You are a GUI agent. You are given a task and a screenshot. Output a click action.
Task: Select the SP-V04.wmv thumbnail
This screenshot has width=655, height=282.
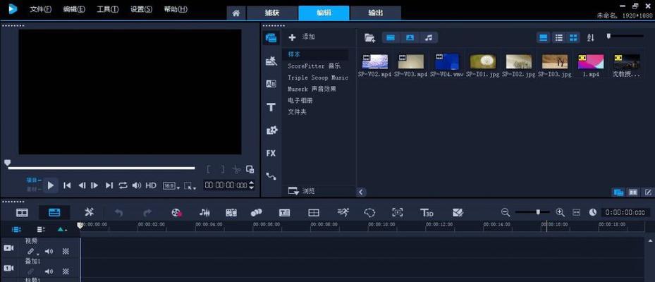[x=446, y=61]
